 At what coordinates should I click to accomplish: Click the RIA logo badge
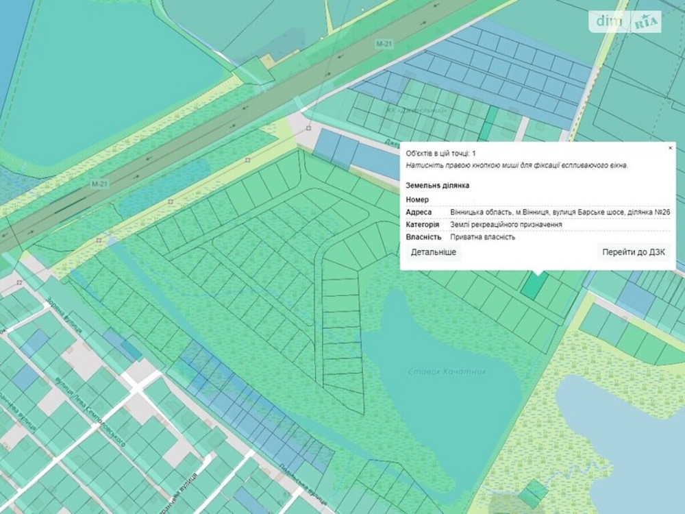(x=647, y=22)
